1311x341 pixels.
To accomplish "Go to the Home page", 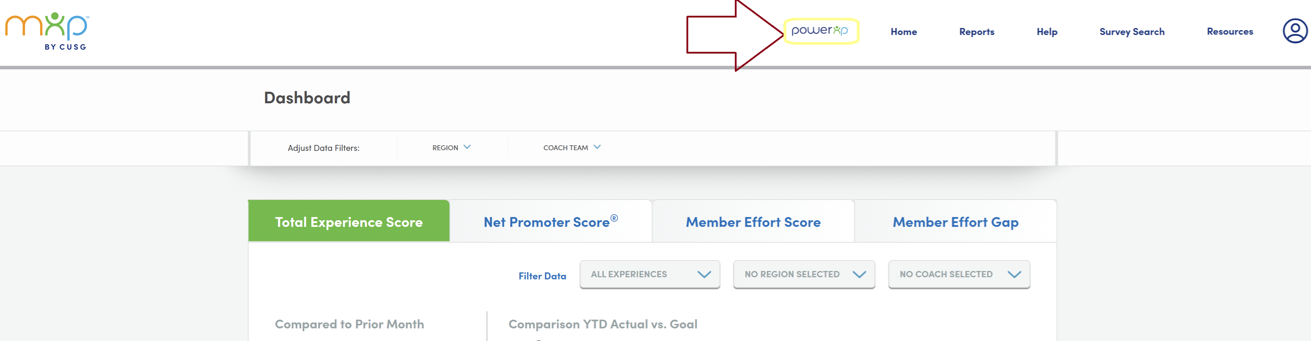I will (x=903, y=32).
